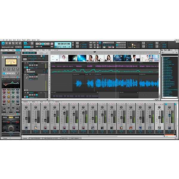Open console Modules dropdown

26,102
